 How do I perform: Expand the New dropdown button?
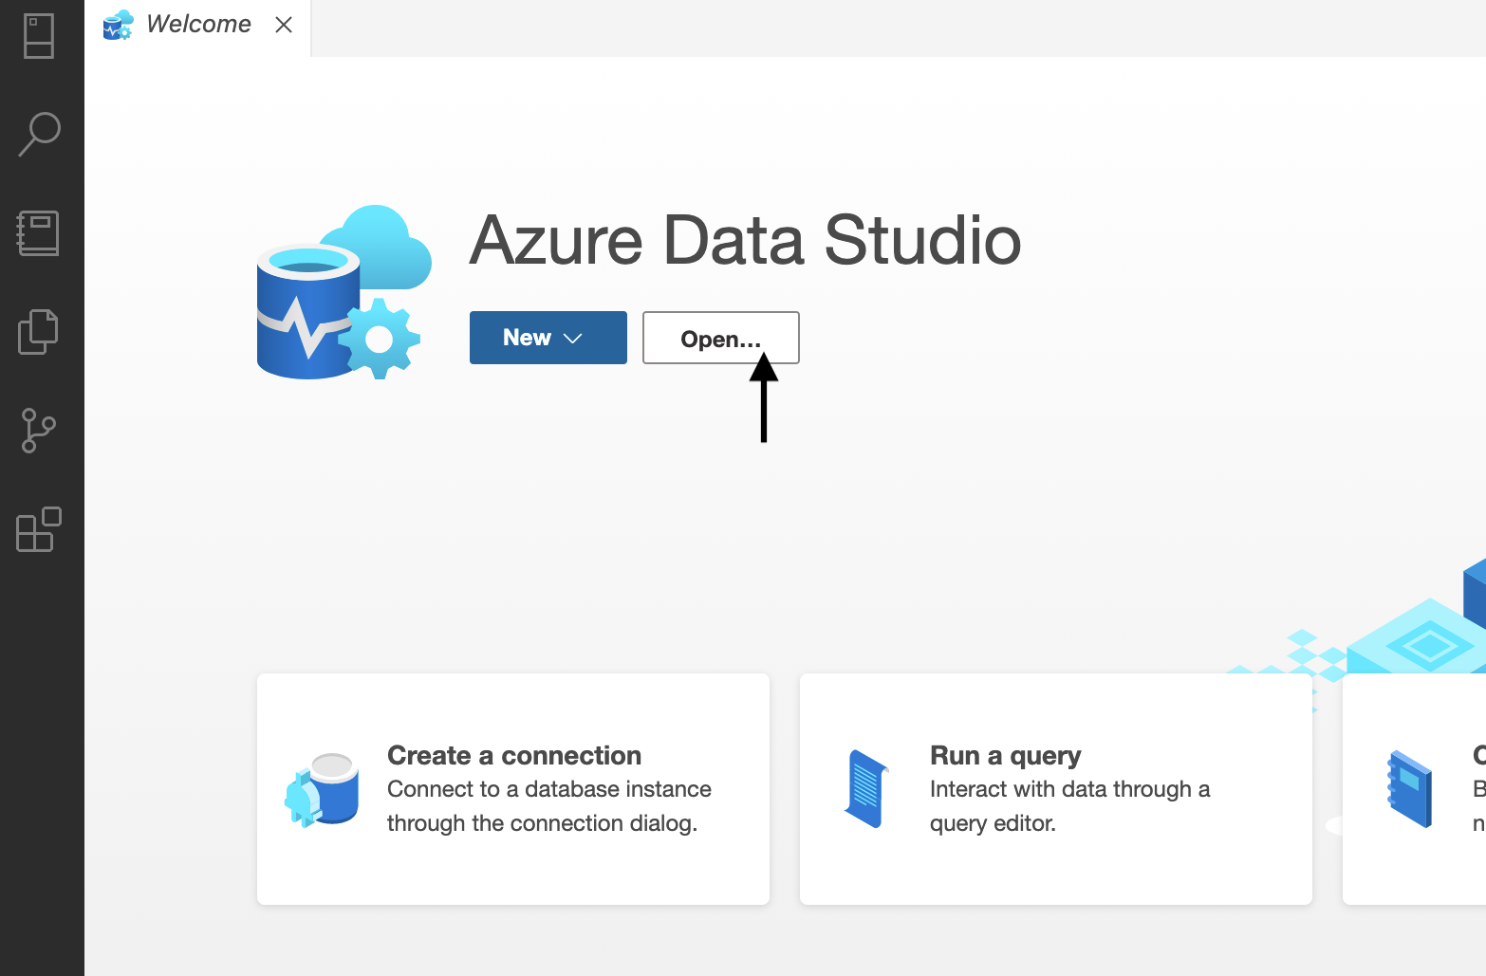548,338
